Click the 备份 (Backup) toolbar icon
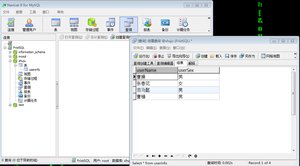 [165, 25]
